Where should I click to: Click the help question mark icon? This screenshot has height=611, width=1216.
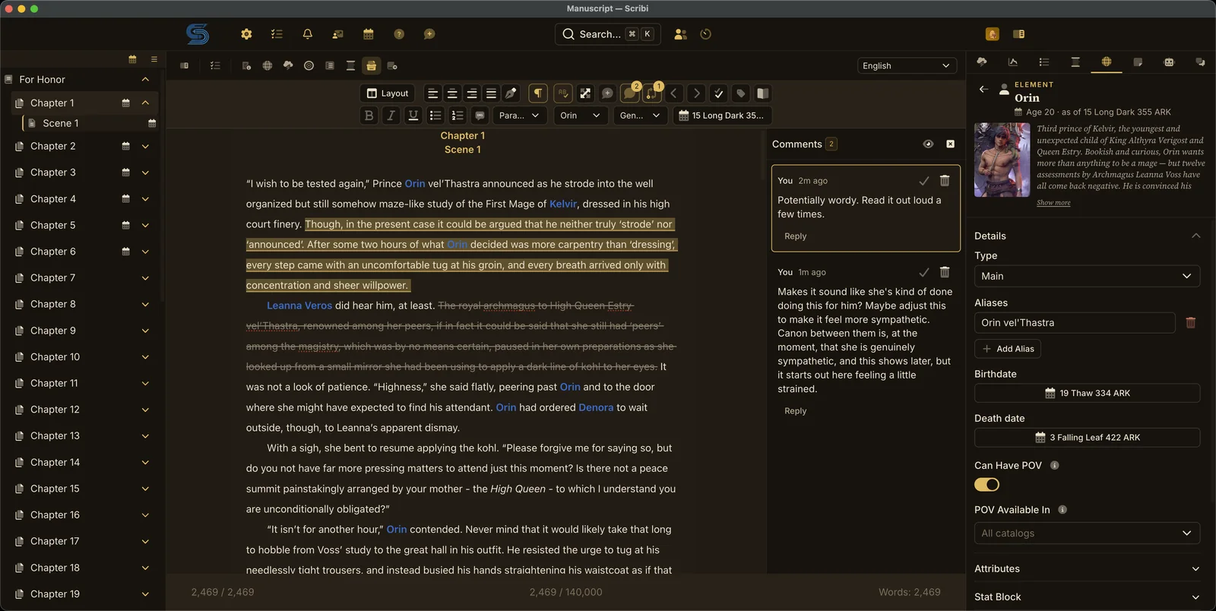tap(399, 34)
